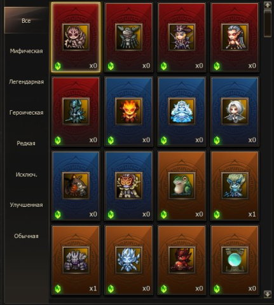Choose the crystal orb card
The width and height of the screenshot is (274, 305).
[x=235, y=260]
